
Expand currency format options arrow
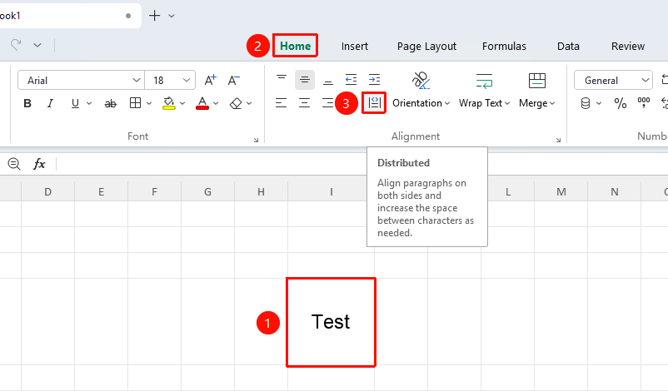click(599, 103)
